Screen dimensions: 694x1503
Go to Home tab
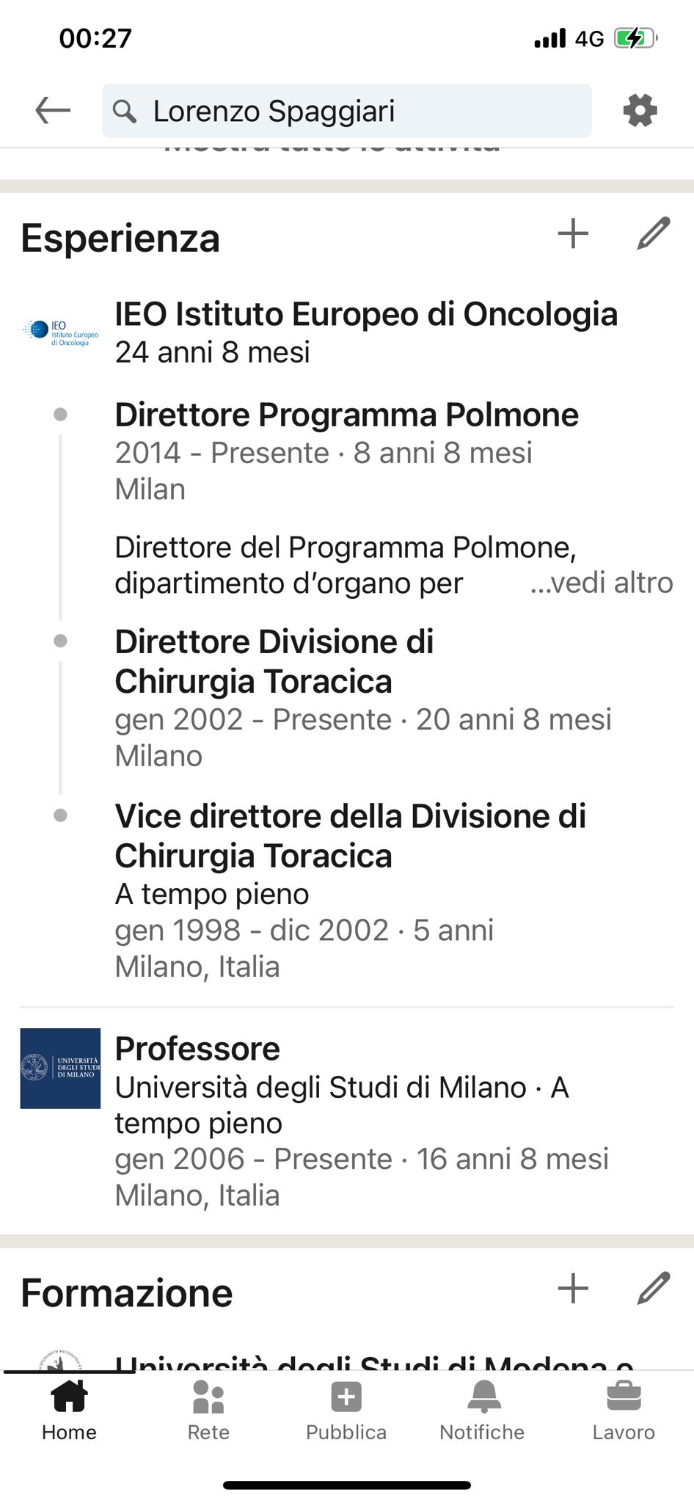pyautogui.click(x=69, y=1411)
